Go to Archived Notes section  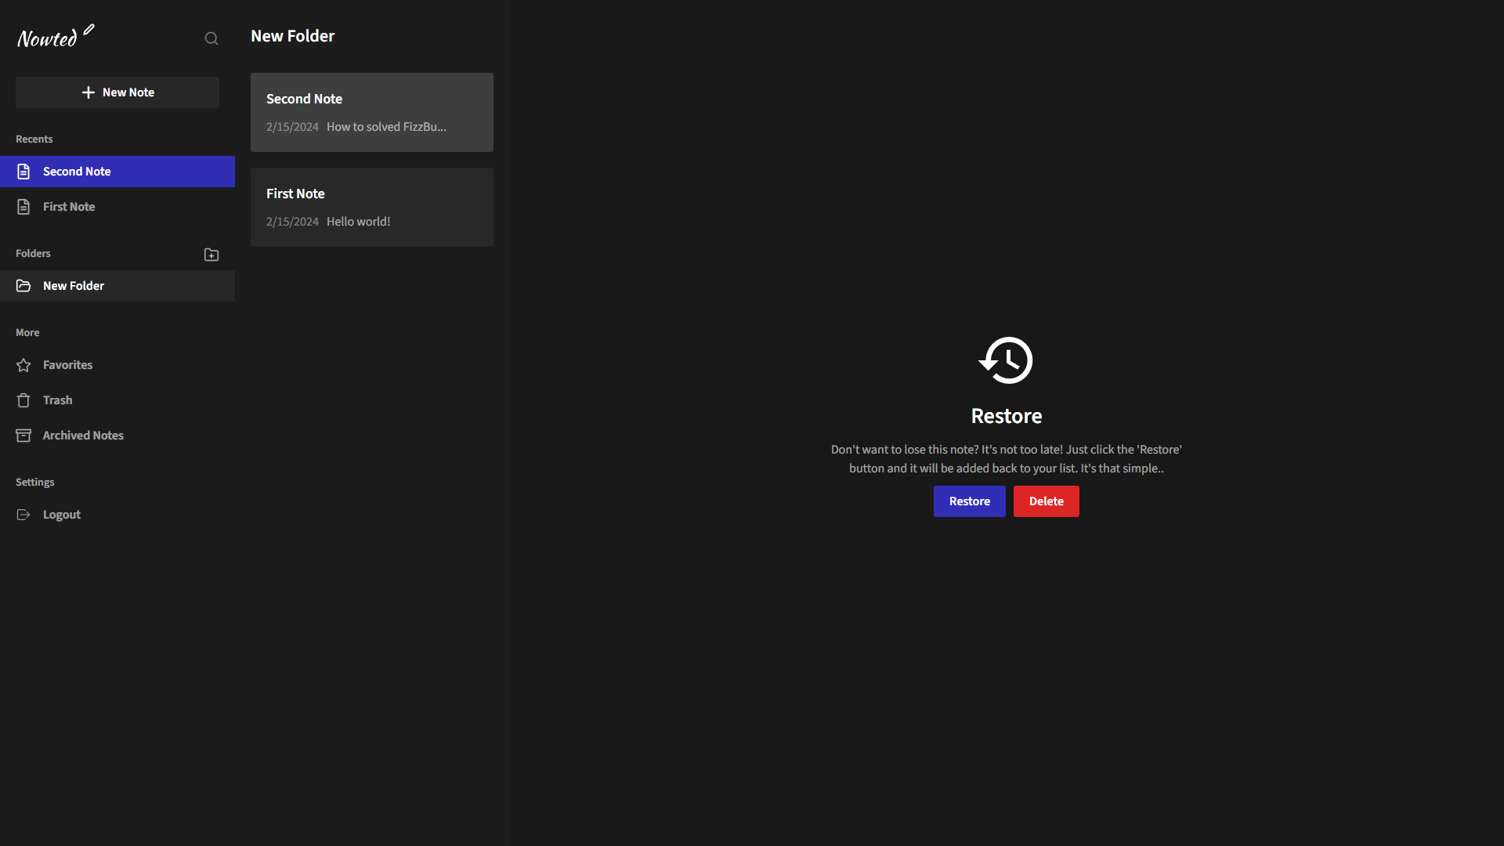[x=83, y=436]
